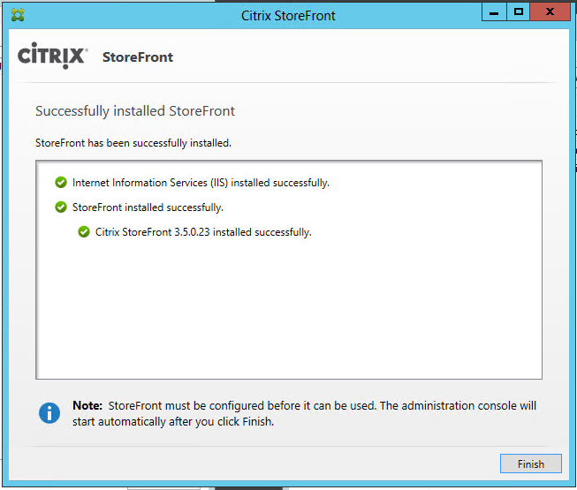Click the Citrix app icon in title bar
The height and width of the screenshot is (490, 577).
coord(18,15)
